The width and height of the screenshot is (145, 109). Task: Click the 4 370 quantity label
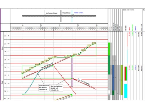pyautogui.click(x=27, y=70)
